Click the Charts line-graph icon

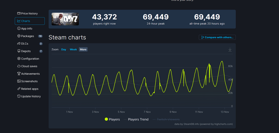click(19, 21)
